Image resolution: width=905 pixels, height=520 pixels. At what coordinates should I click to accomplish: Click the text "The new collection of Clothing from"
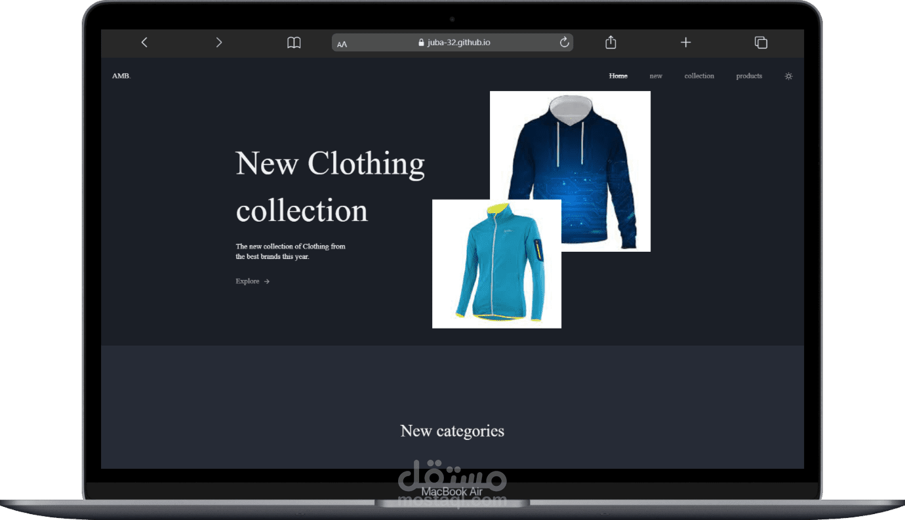pos(291,247)
